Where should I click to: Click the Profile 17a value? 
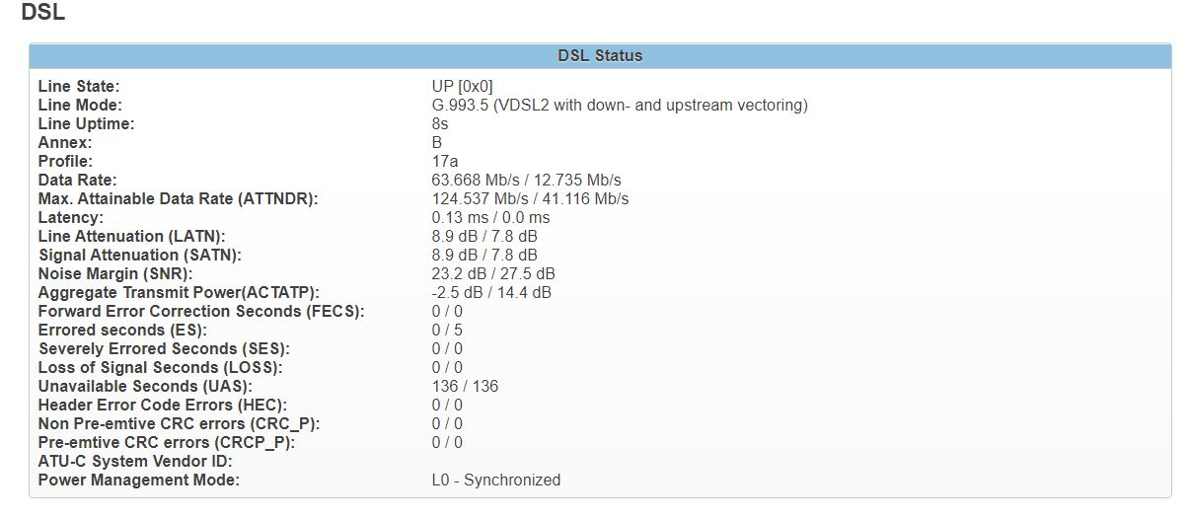click(445, 161)
